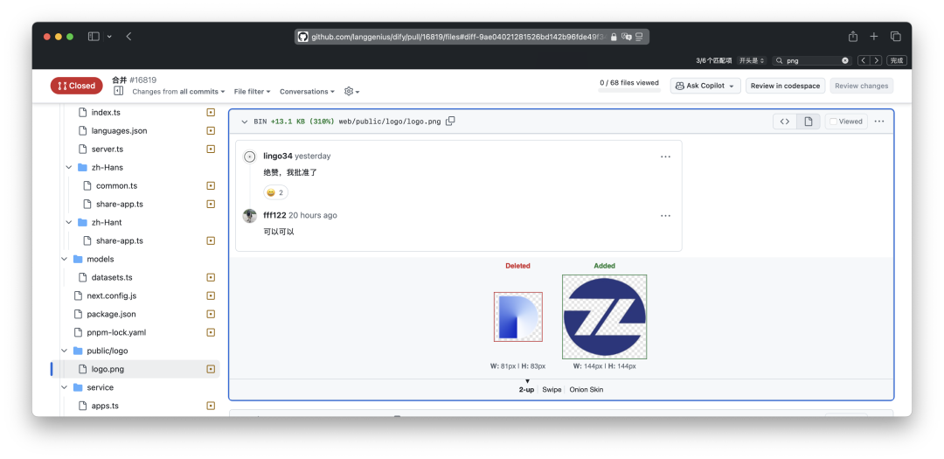Click the lock icon in address bar
This screenshot has width=944, height=459.
[614, 37]
